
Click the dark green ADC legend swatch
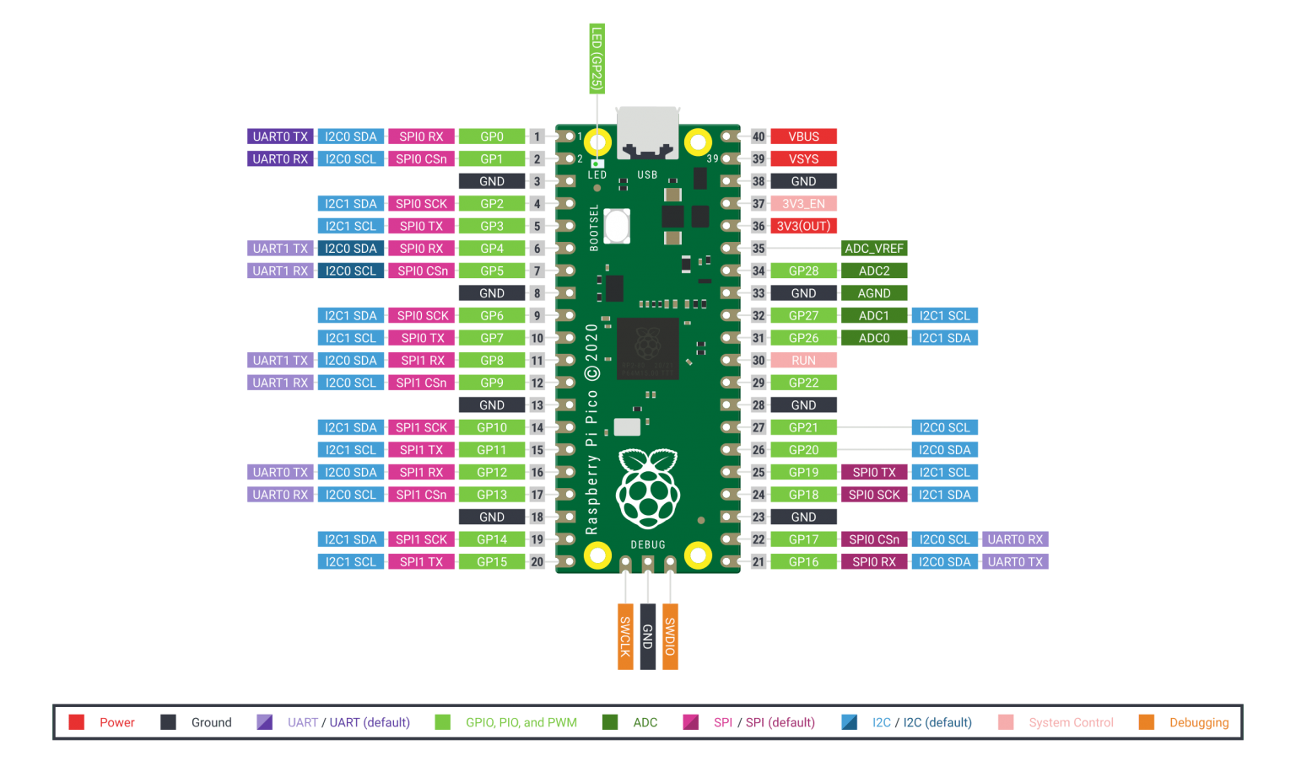point(610,722)
